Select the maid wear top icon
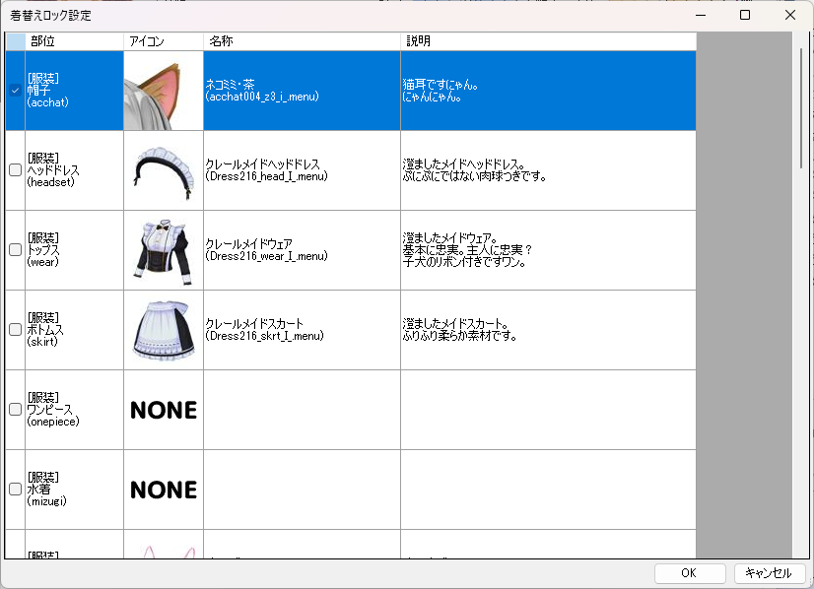Image resolution: width=814 pixels, height=589 pixels. pyautogui.click(x=163, y=250)
